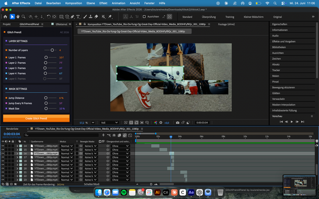
Task: Enable the Ausrichten snapping checkbox
Action: tap(144, 17)
